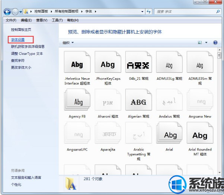This screenshot has height=195, width=224.
Task: Open the 编辑(E) menu
Action: pos(26,20)
